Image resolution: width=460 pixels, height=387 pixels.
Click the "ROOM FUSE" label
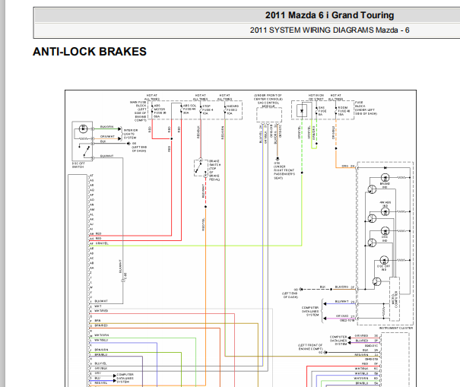point(344,111)
